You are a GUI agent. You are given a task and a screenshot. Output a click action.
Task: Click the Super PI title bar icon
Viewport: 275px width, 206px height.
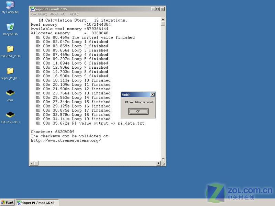click(32, 9)
